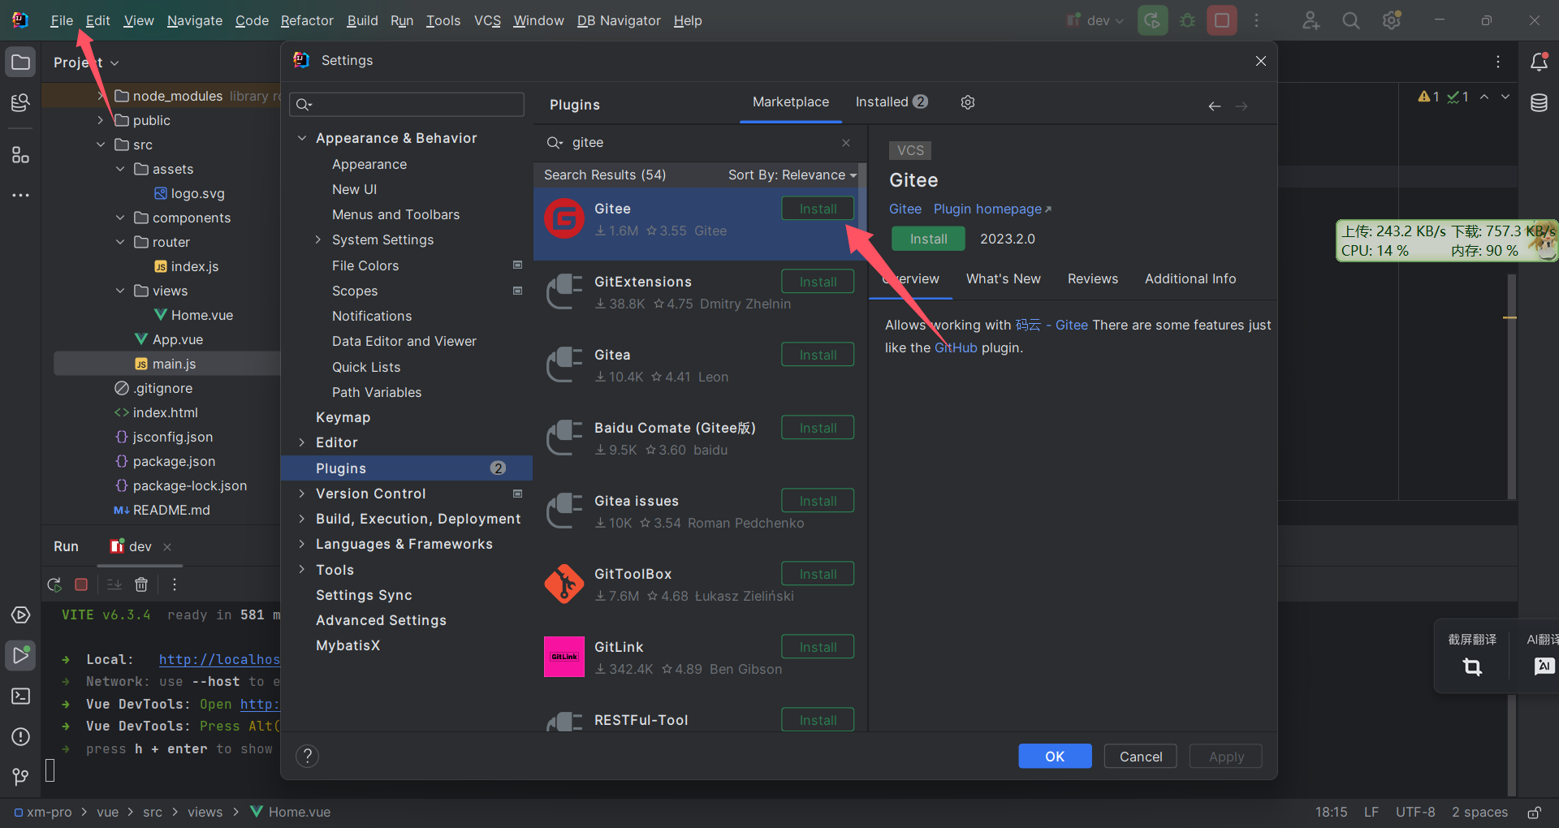
Task: Click scroll to end Run console icon
Action: [114, 584]
